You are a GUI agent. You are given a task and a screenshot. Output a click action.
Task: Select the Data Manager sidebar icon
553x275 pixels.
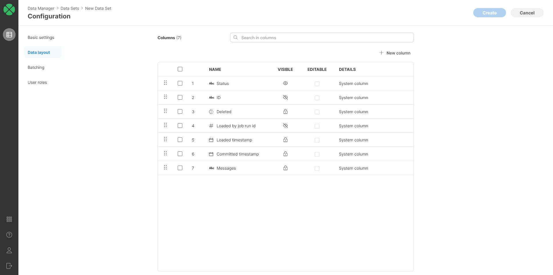[9, 35]
